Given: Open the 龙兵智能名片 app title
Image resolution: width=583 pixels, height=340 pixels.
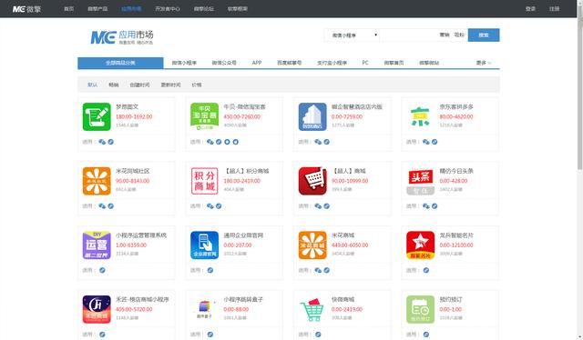Looking at the screenshot, I should 456,235.
